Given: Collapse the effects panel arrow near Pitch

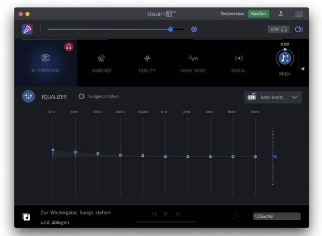Looking at the screenshot, I should (x=303, y=69).
